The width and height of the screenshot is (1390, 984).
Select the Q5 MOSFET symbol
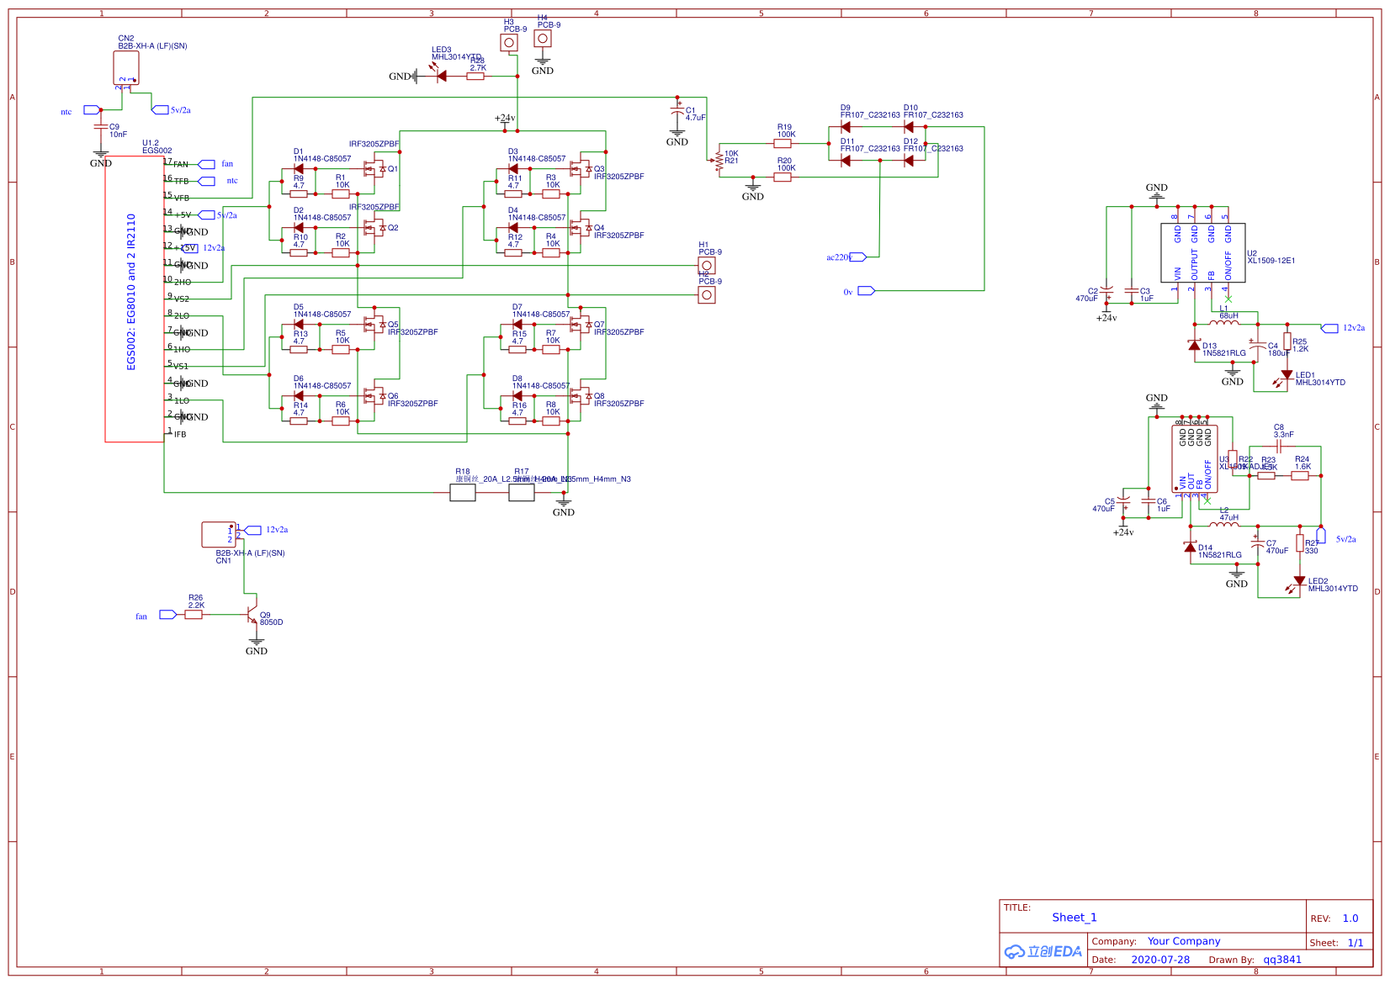(375, 325)
